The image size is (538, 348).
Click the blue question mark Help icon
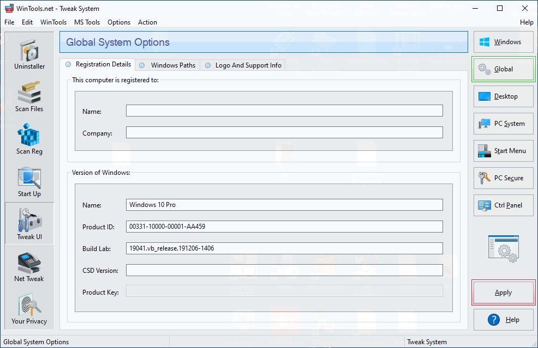(493, 320)
